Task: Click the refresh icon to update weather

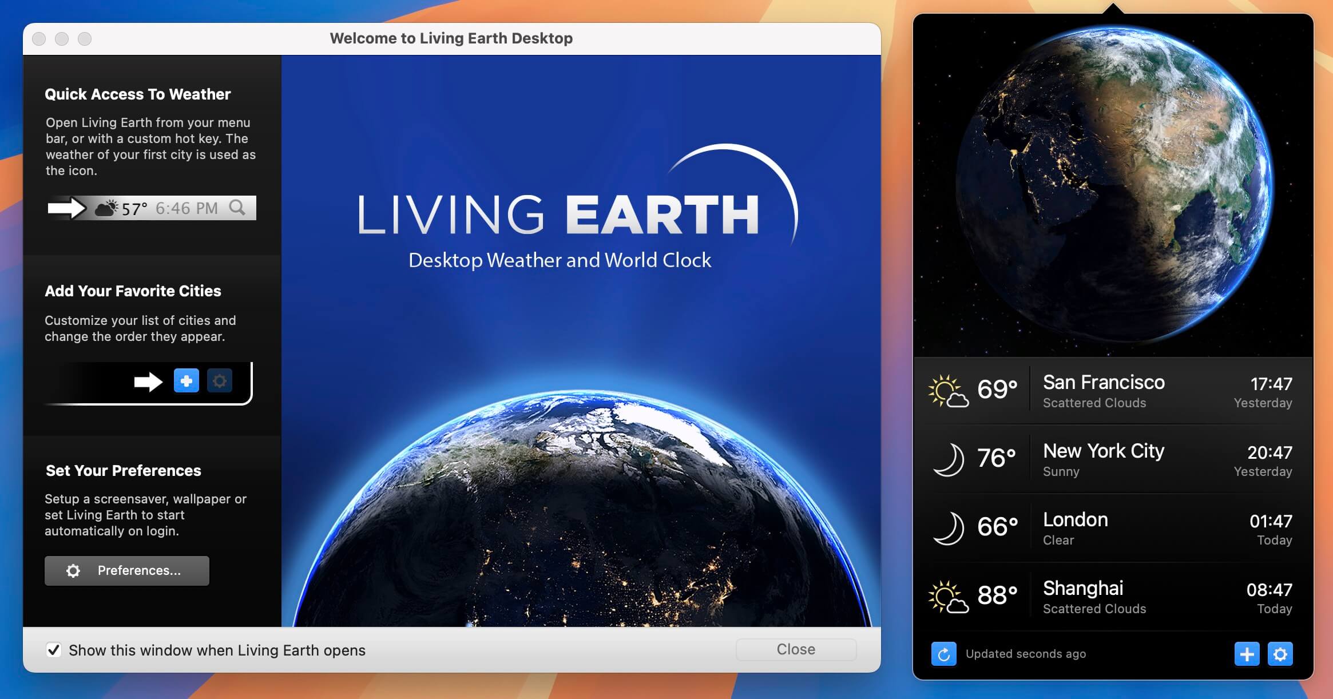Action: coord(944,654)
